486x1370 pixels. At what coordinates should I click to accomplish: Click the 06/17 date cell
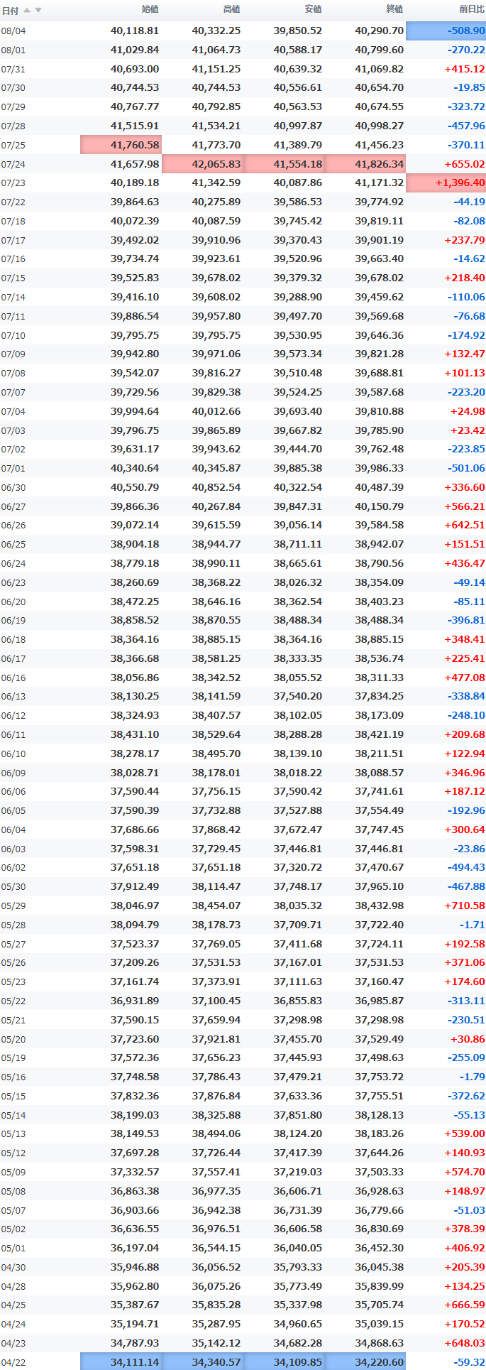13,659
